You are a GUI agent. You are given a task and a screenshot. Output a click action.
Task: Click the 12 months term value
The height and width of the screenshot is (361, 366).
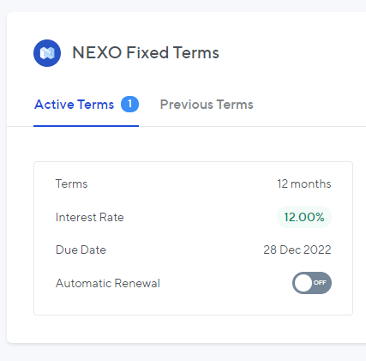pos(304,184)
